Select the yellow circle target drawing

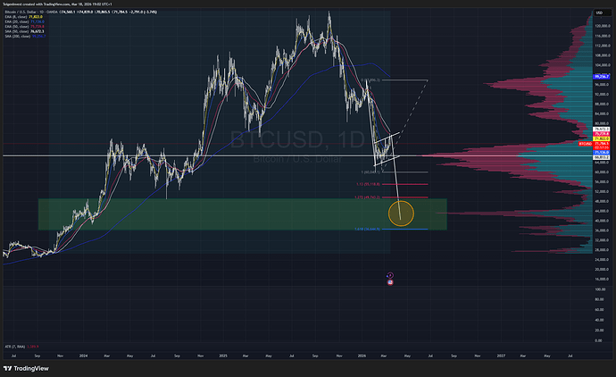click(x=402, y=213)
